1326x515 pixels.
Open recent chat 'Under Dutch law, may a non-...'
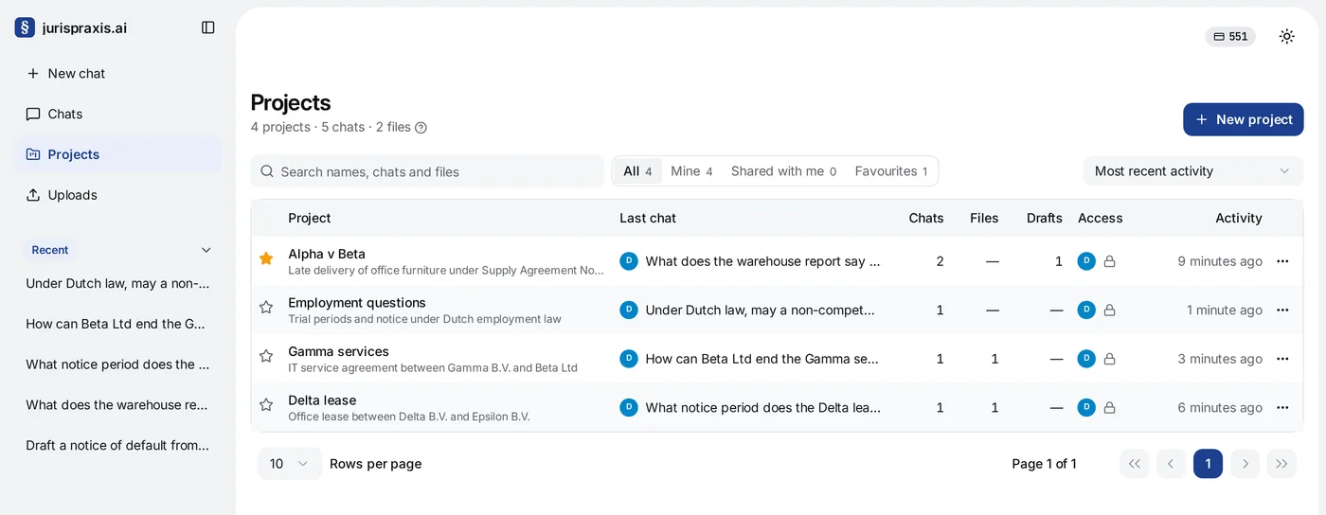pyautogui.click(x=117, y=283)
